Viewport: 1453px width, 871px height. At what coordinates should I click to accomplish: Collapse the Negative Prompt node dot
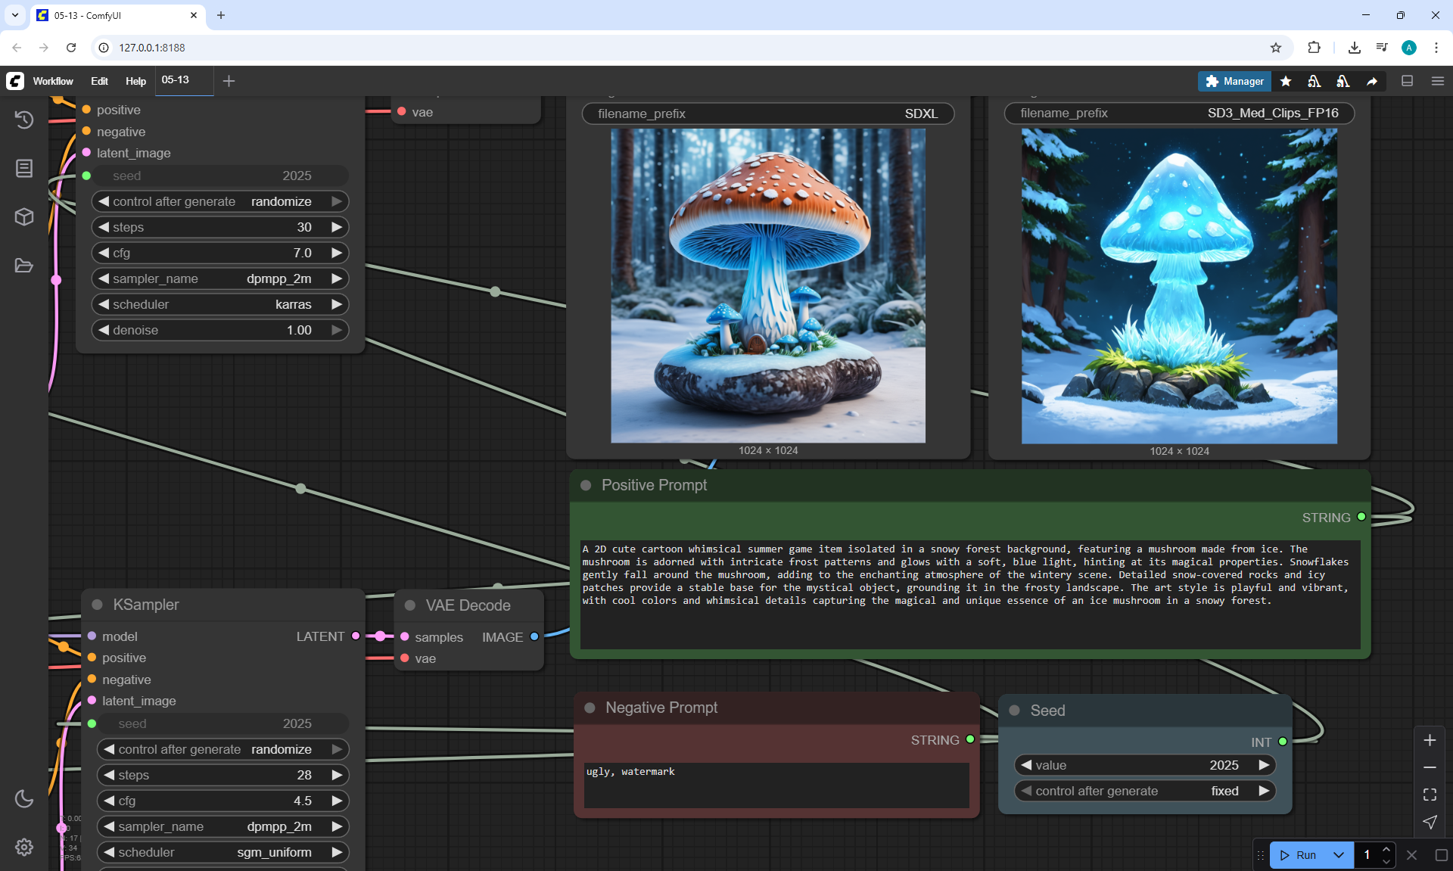coord(590,708)
